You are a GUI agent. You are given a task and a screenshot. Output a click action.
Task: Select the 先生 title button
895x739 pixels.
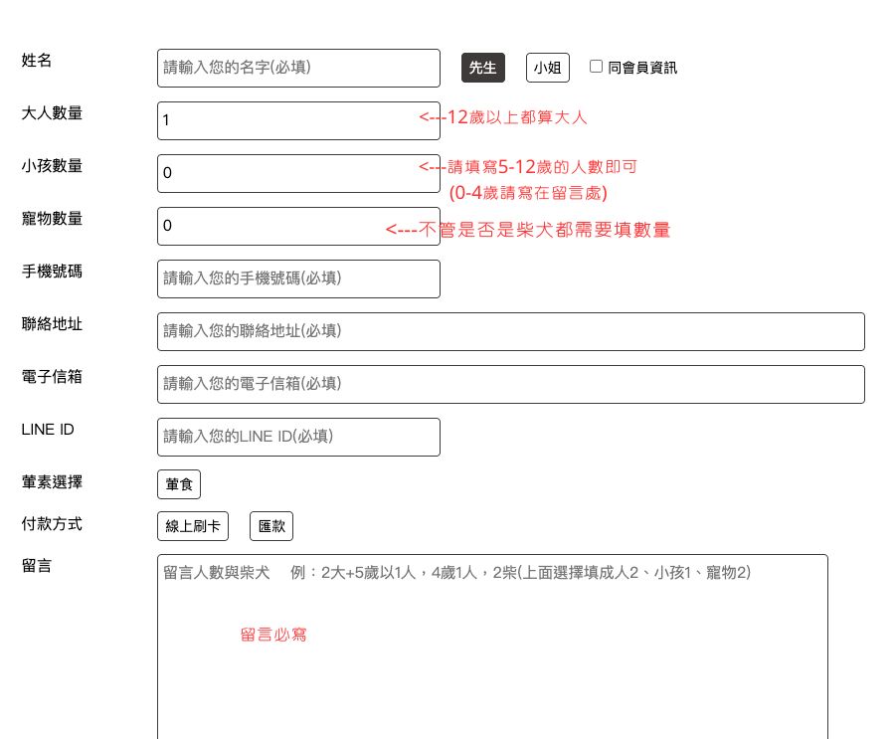(482, 68)
